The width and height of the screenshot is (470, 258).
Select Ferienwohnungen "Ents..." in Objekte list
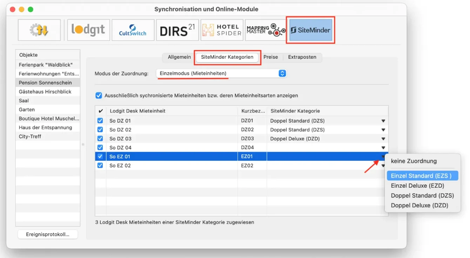point(48,74)
